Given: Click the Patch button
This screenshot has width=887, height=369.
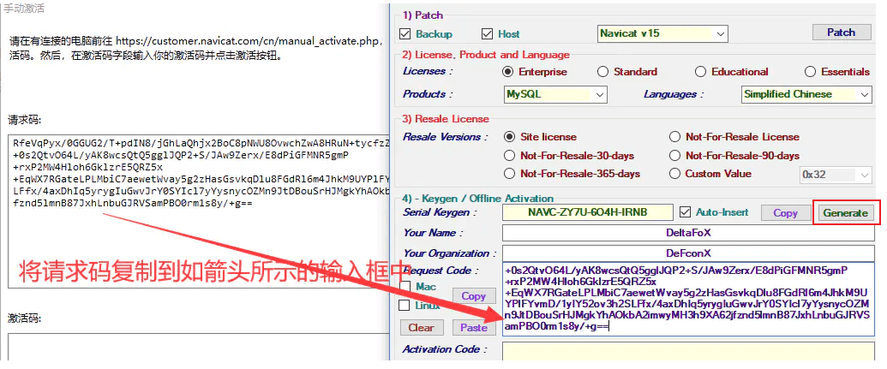Looking at the screenshot, I should [840, 33].
